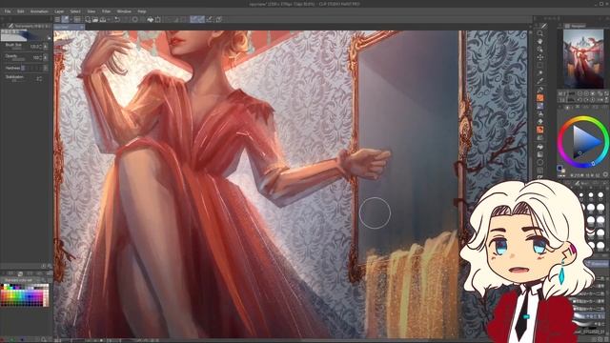Open the command bar hamburger menu icon
This screenshot has width=610, height=343.
(57, 19)
